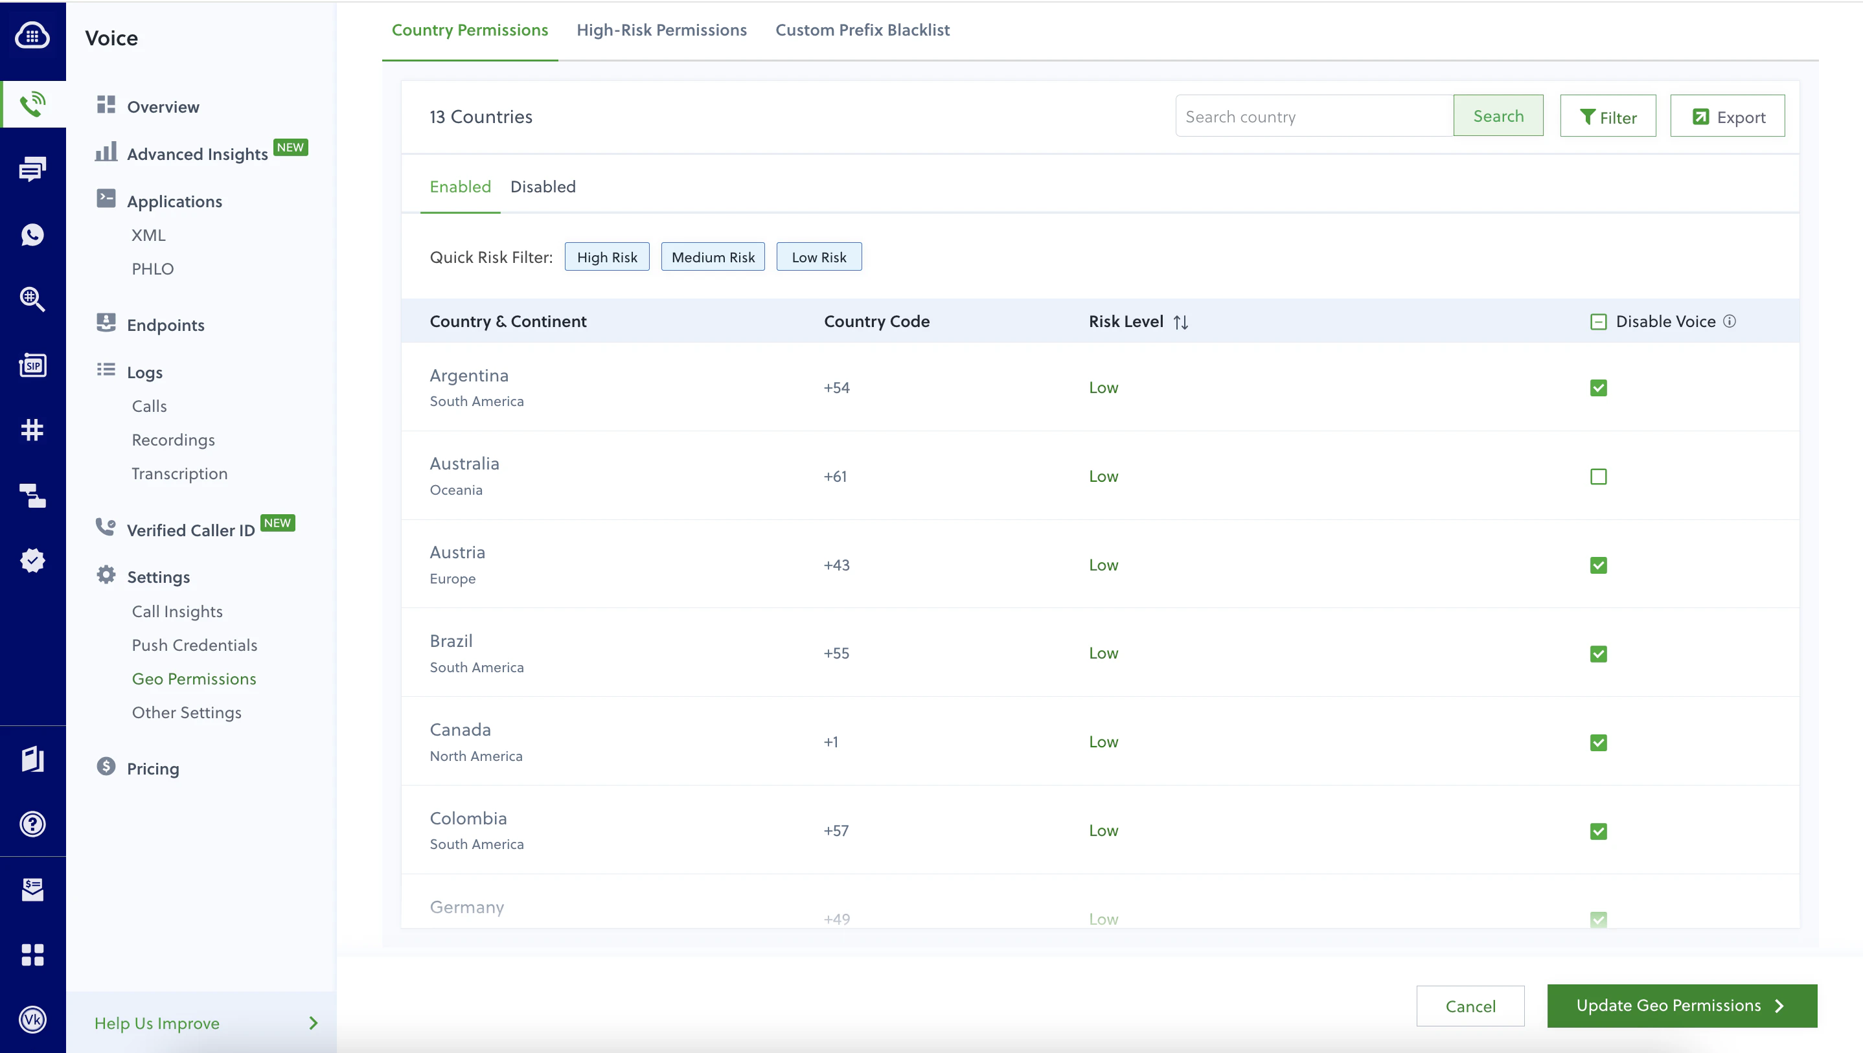Open the Number Lookup tool
1863x1053 pixels.
pyautogui.click(x=32, y=299)
